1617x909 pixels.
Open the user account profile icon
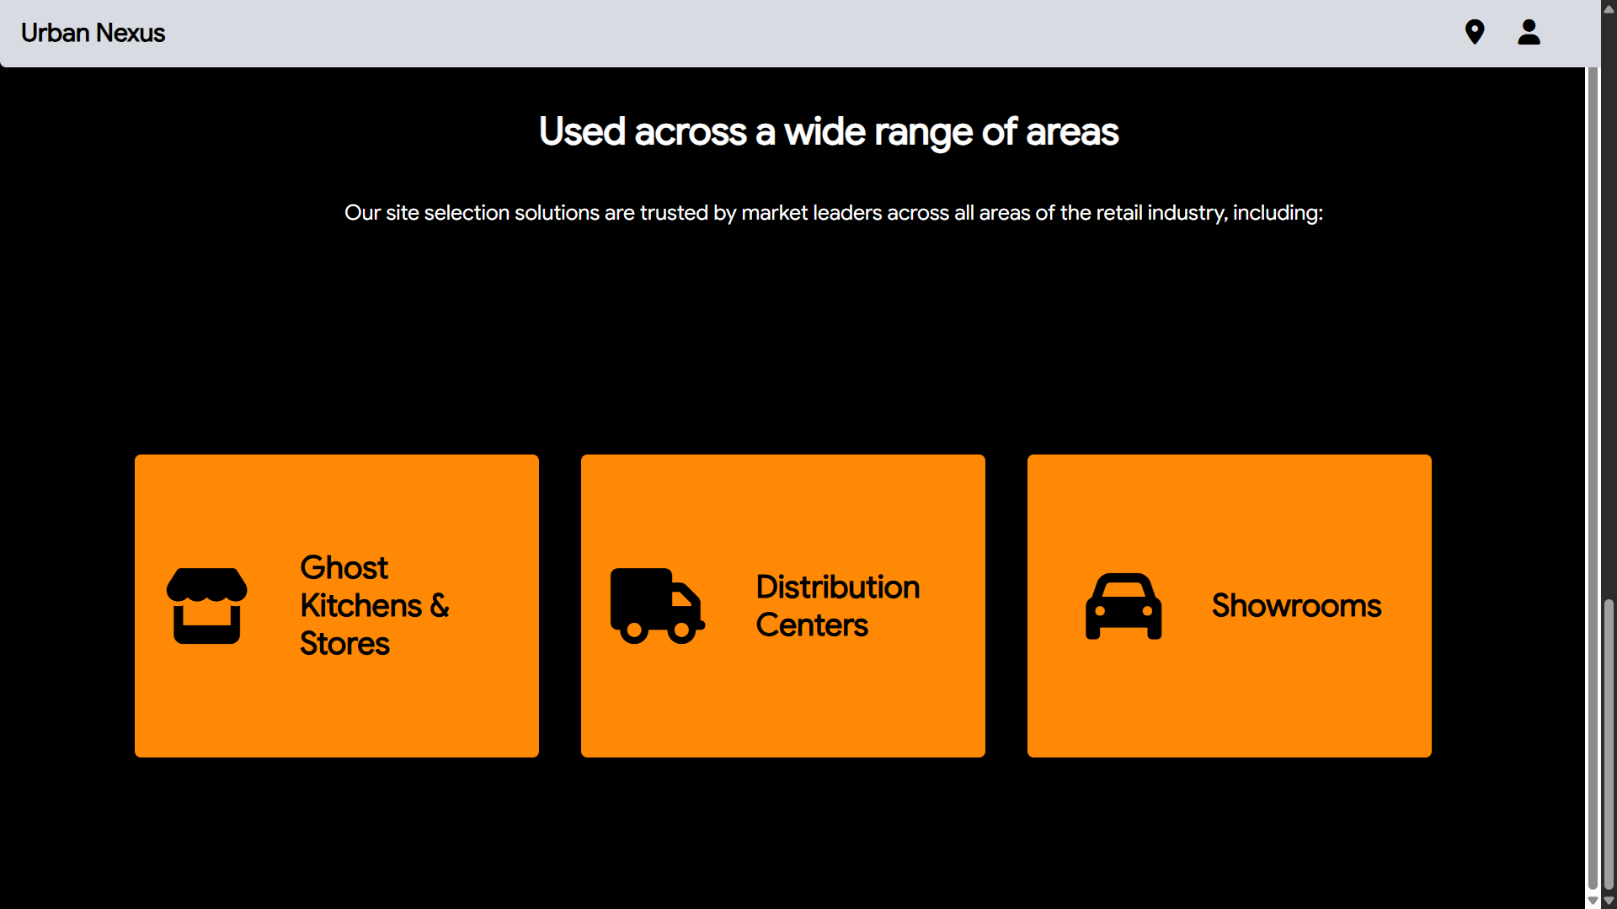(x=1529, y=32)
